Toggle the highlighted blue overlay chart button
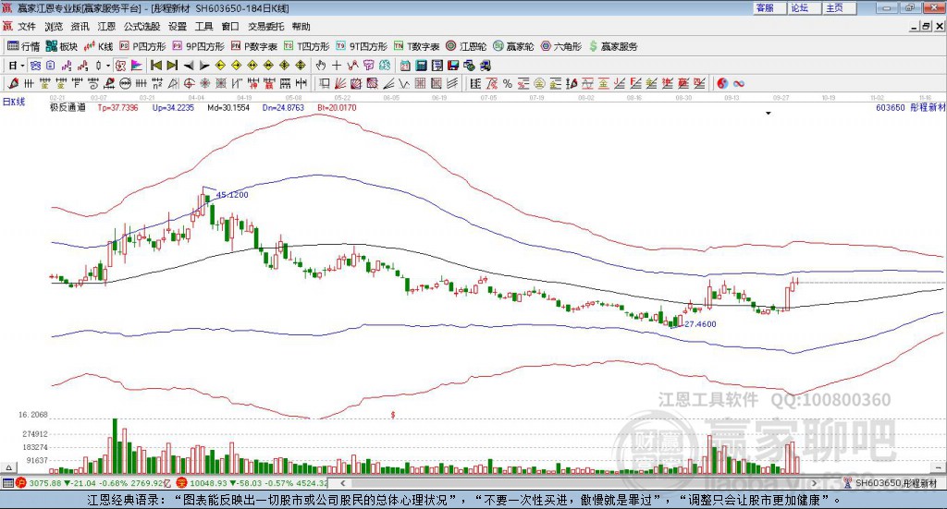Screen dimensions: 947x509 coord(35,66)
